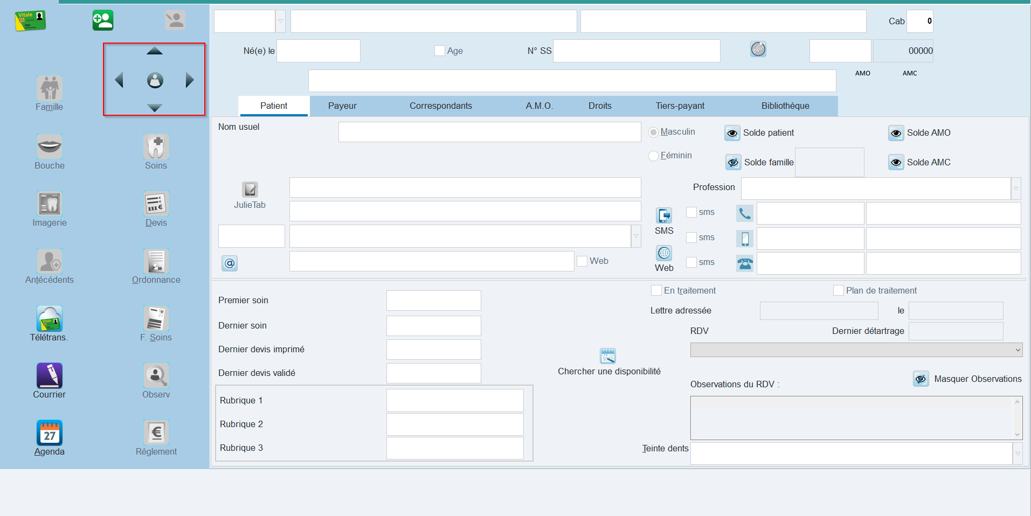Image resolution: width=1031 pixels, height=516 pixels.
Task: Launch Télétrans. transmission icon
Action: [50, 318]
